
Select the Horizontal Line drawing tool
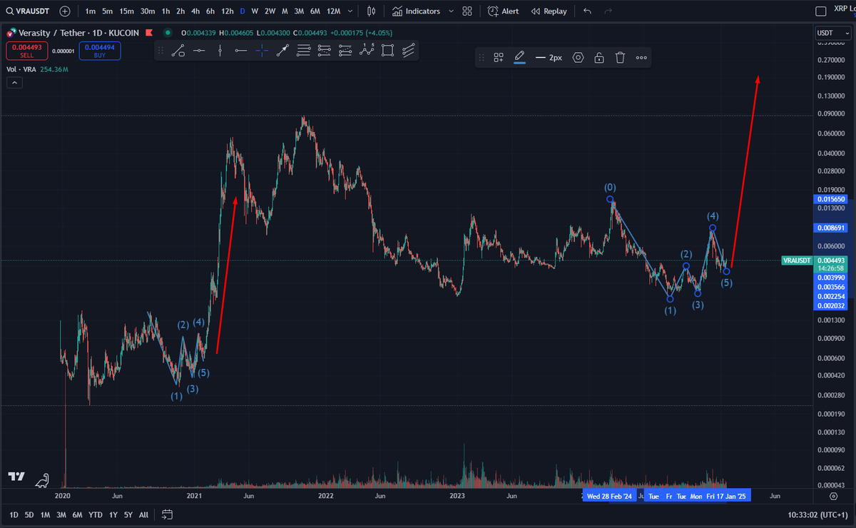pyautogui.click(x=200, y=50)
